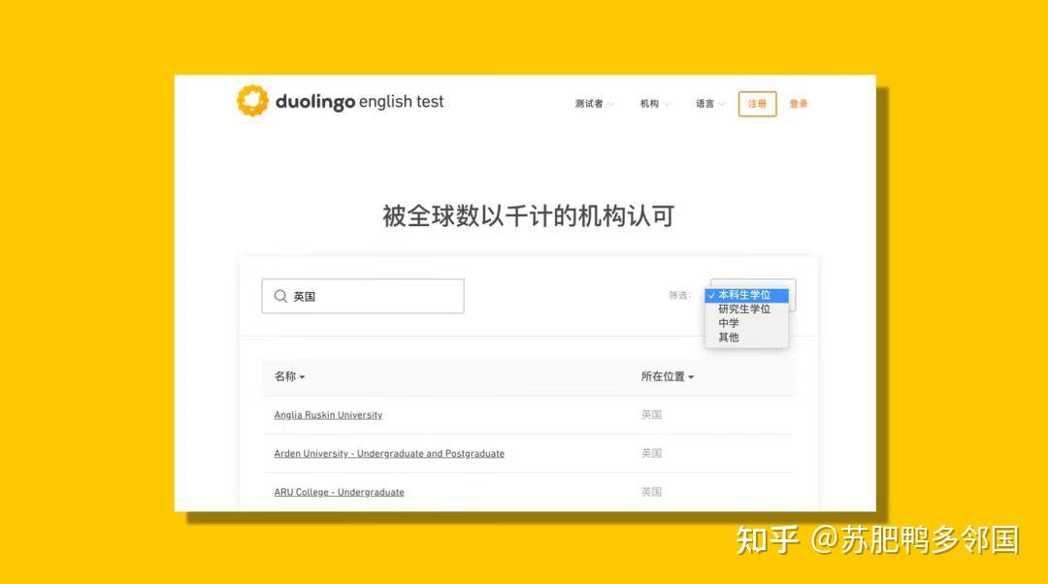The image size is (1048, 584).
Task: Click the 注册 sign-up button
Action: click(x=757, y=104)
